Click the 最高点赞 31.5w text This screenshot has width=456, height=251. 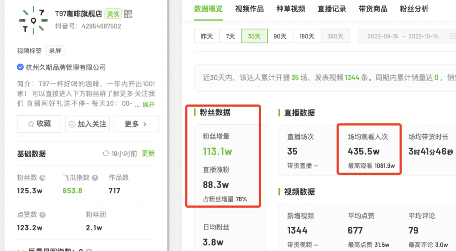point(369,245)
